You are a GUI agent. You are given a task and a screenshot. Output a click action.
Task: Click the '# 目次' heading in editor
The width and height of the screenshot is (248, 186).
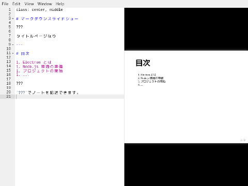tap(23, 53)
